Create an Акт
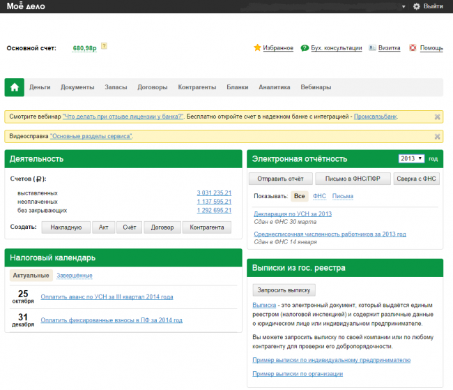Screen dimensions: 453x390 coord(103,227)
